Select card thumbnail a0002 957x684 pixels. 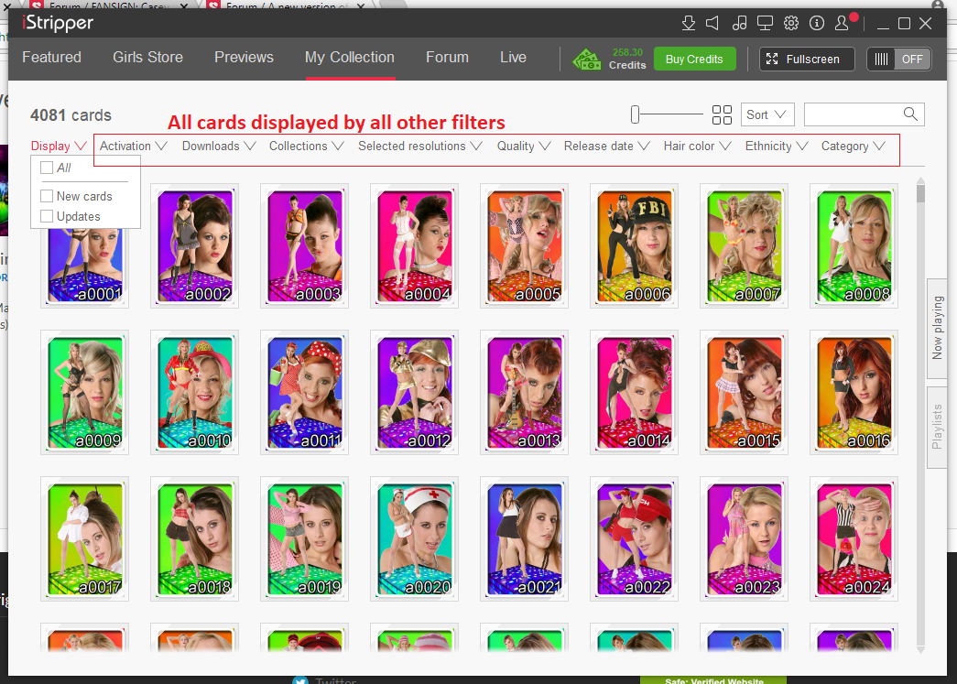pos(195,246)
